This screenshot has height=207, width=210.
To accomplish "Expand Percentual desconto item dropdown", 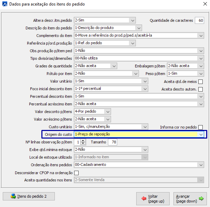I will click(201, 96).
